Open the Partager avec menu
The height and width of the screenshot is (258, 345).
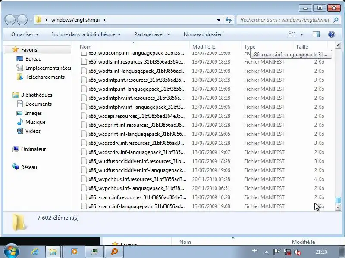pyautogui.click(x=152, y=34)
